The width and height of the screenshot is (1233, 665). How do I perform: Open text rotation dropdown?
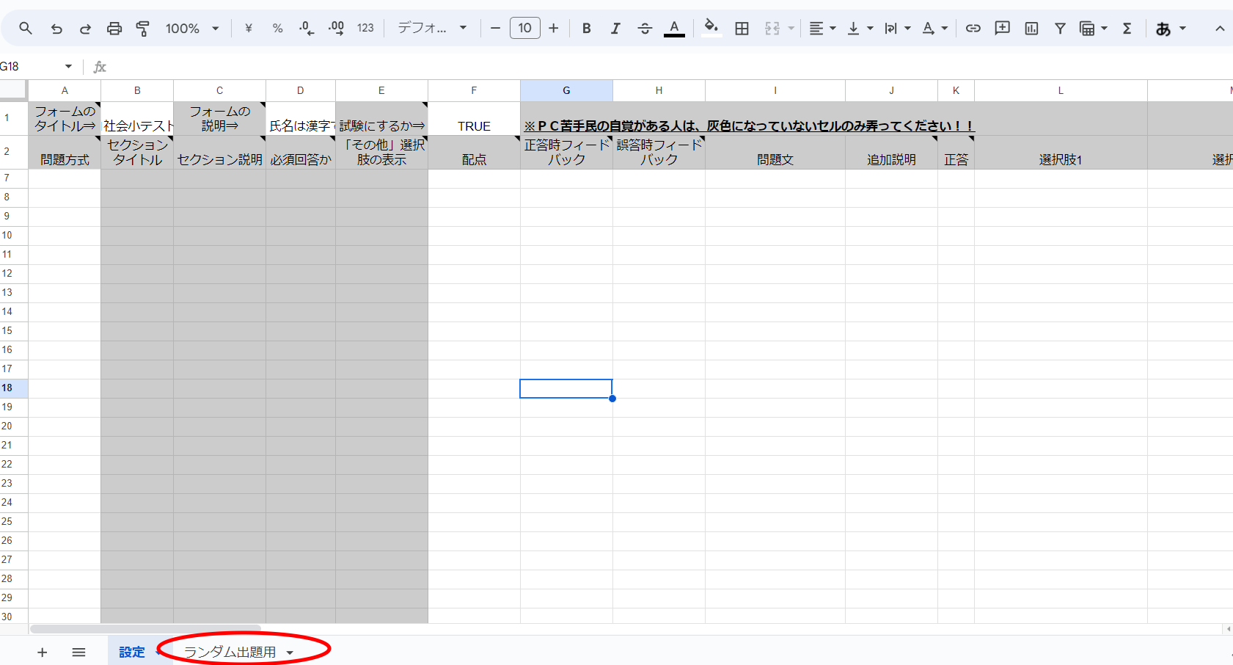(934, 28)
